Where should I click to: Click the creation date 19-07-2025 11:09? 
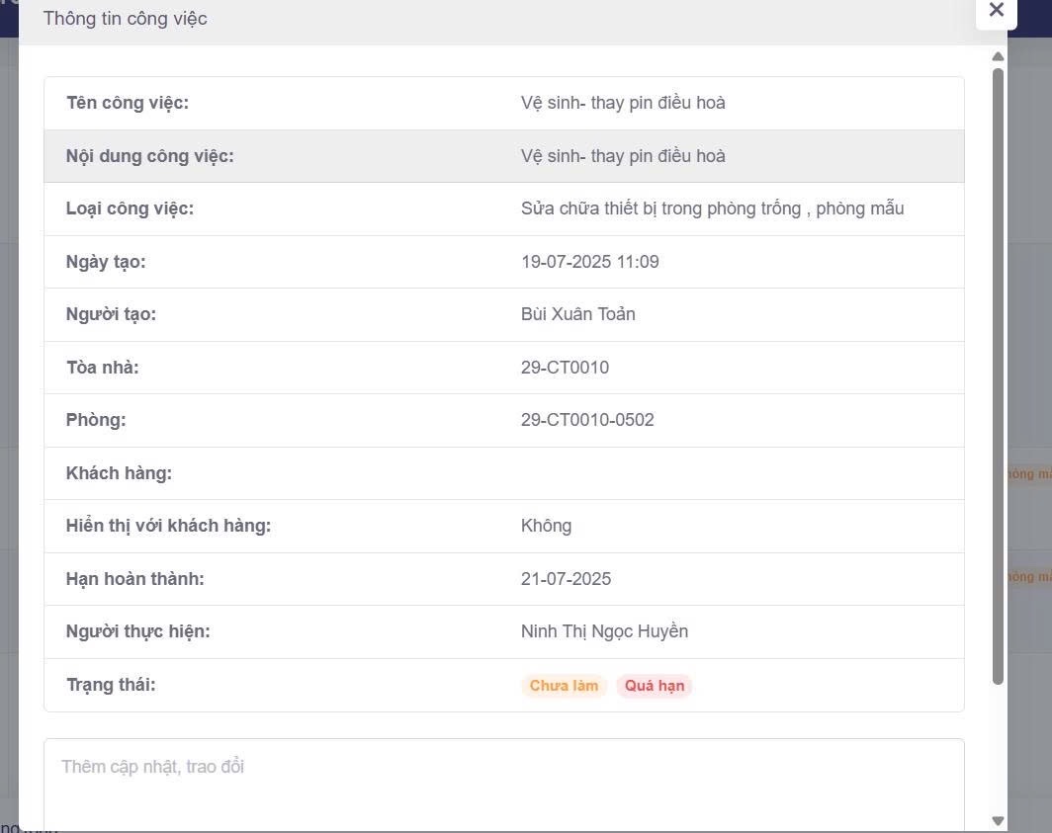589,262
